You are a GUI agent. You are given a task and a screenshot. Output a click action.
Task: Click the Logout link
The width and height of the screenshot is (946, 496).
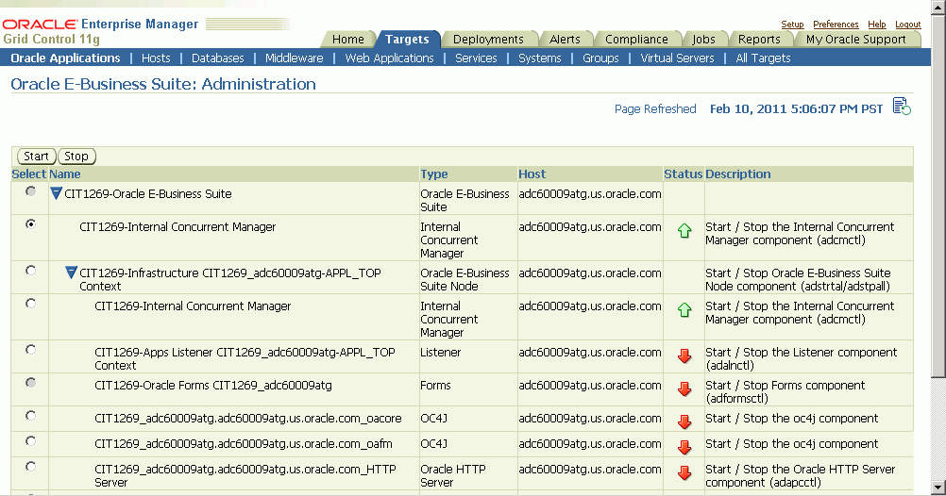[x=908, y=25]
